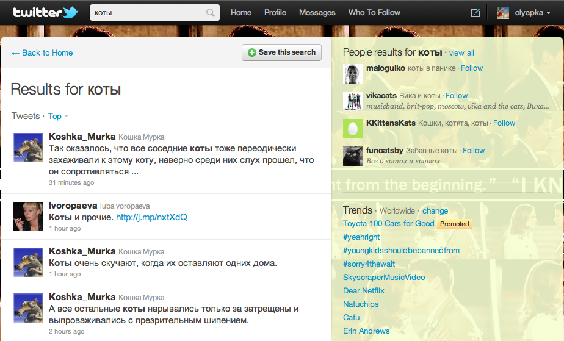The width and height of the screenshot is (564, 341).
Task: Follow malogulko
Action: pyautogui.click(x=472, y=68)
